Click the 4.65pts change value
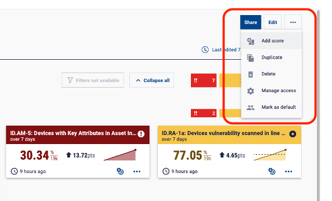The image size is (332, 201). [x=236, y=155]
